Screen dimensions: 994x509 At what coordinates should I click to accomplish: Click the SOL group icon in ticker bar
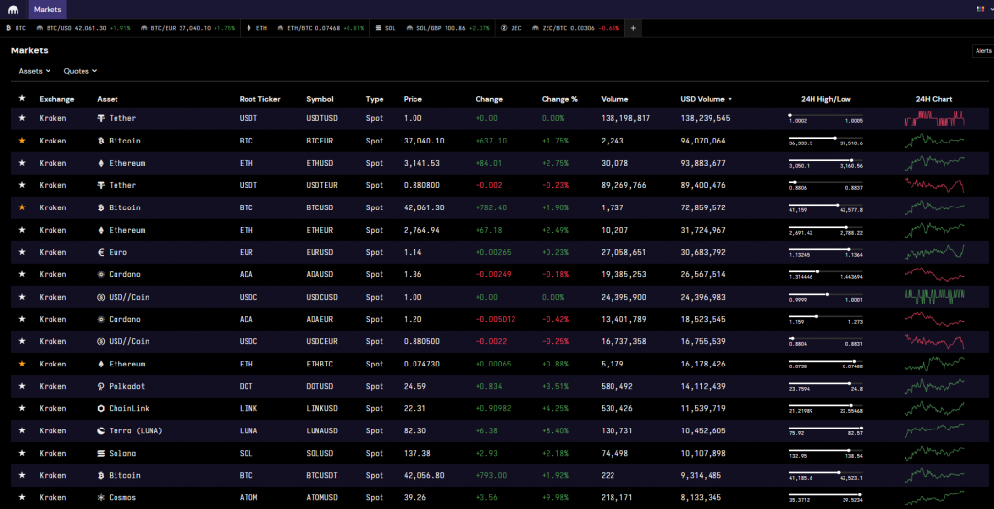pos(379,28)
